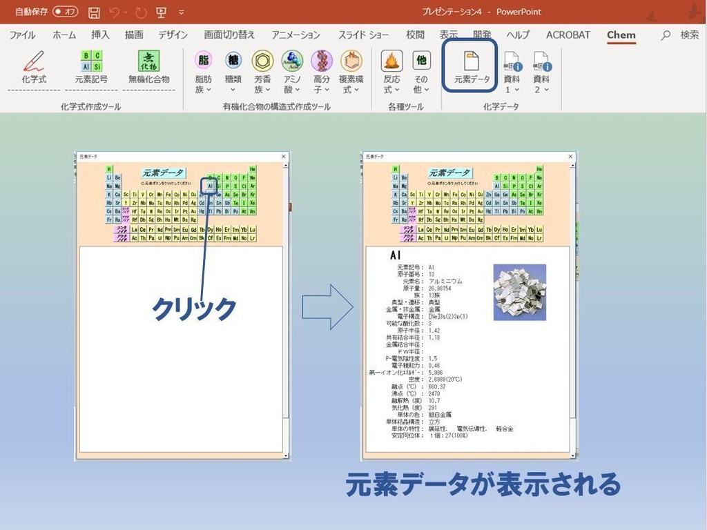Open the 資料2 reference dropdown

pyautogui.click(x=541, y=72)
